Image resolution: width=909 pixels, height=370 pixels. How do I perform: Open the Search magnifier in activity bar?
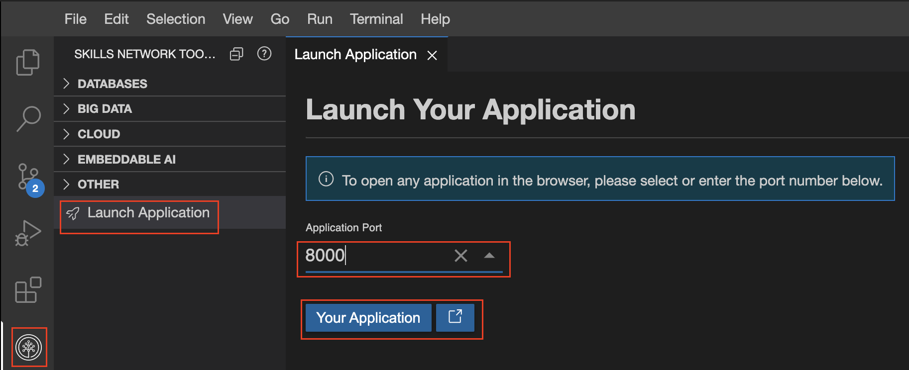click(x=28, y=119)
